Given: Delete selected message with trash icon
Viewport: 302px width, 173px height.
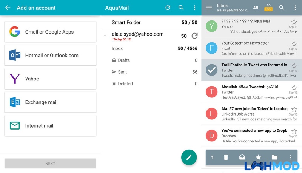Looking at the screenshot, I should 226,158.
